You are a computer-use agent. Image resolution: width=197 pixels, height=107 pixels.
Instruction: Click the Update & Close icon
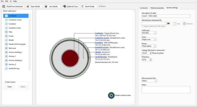pyautogui.click(x=64, y=6)
